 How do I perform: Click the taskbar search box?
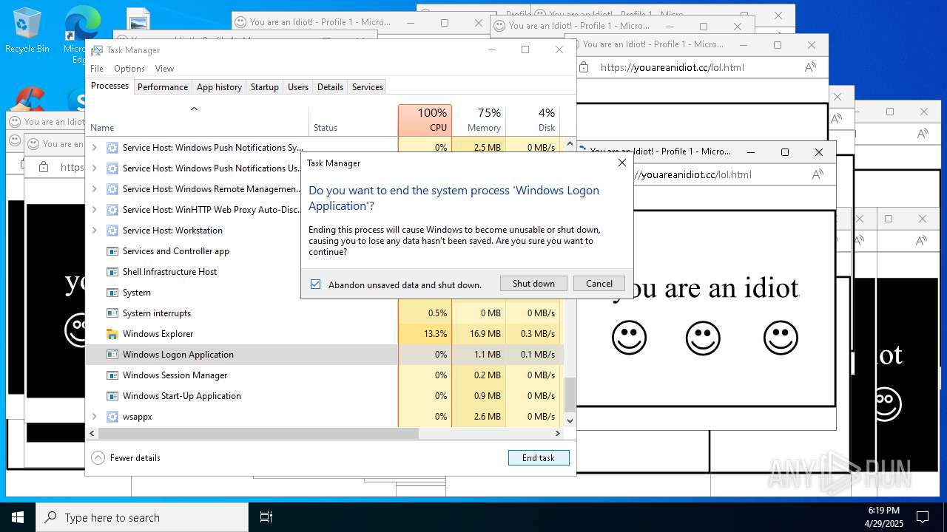pyautogui.click(x=142, y=517)
